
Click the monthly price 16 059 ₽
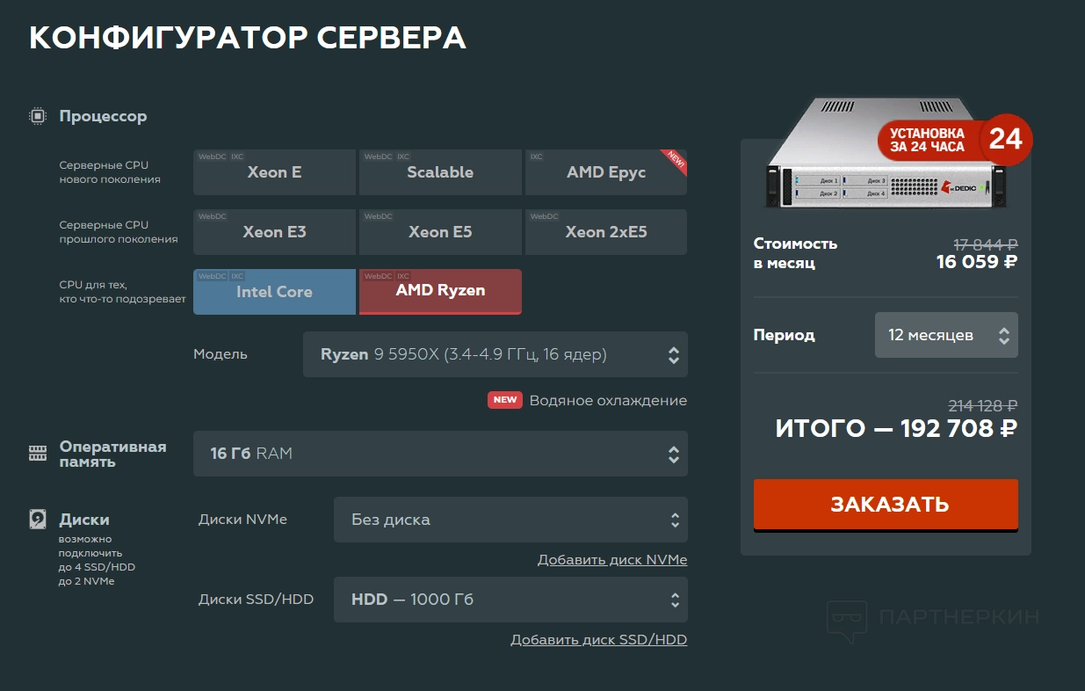coord(977,262)
